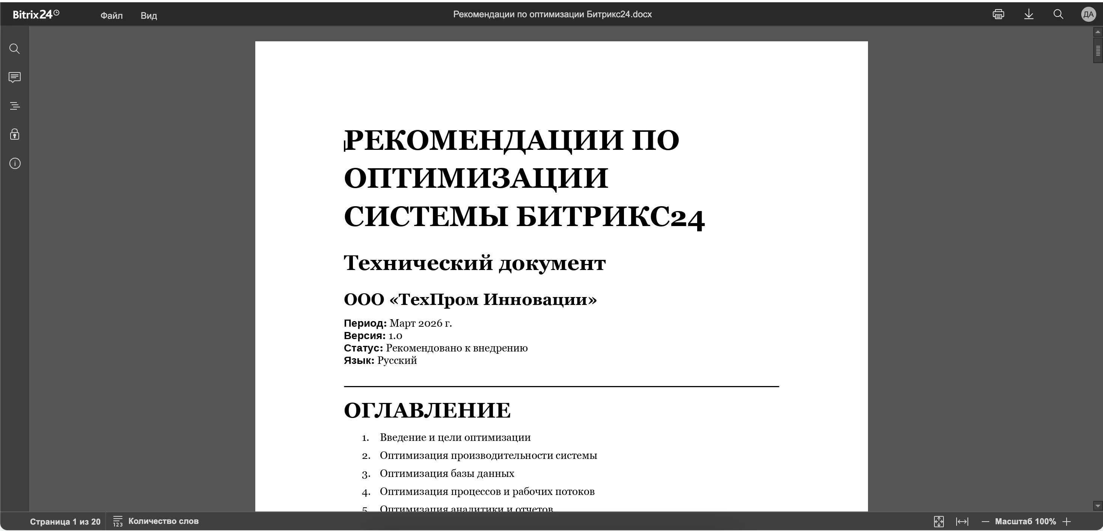
Task: Click the Количество слов status button
Action: pos(164,521)
